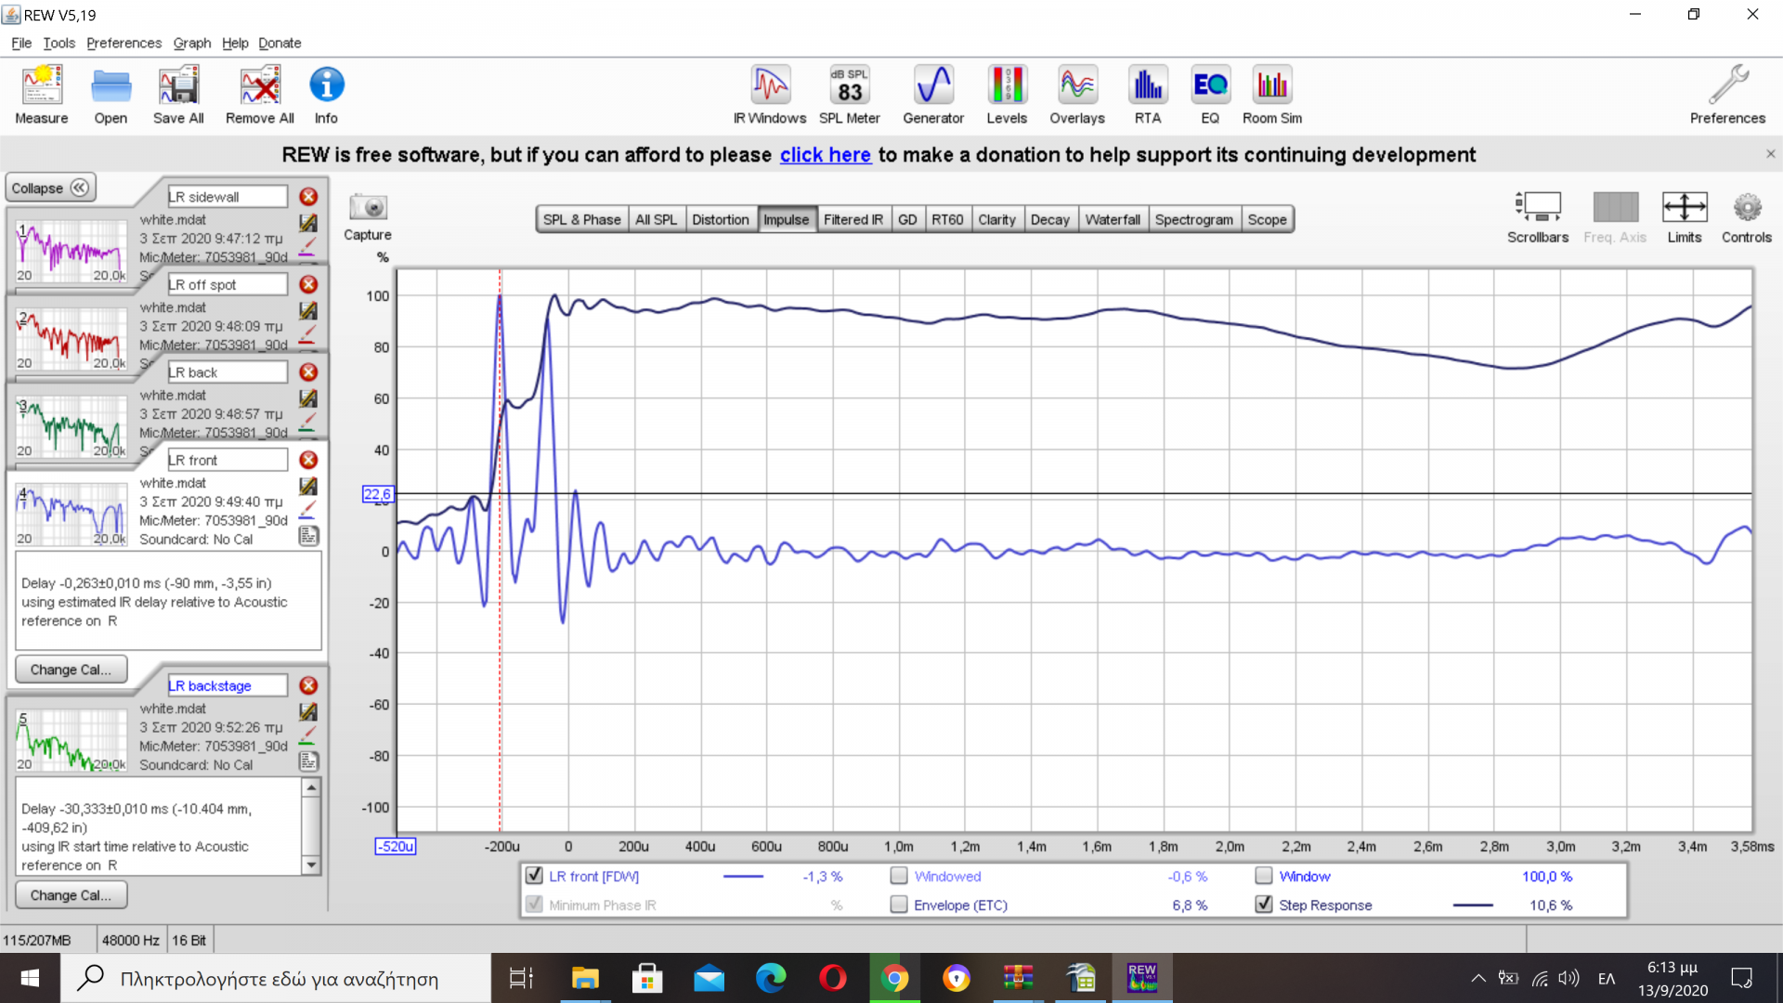Viewport: 1783px width, 1003px height.
Task: Edit the LR sidewall name field
Action: [227, 197]
